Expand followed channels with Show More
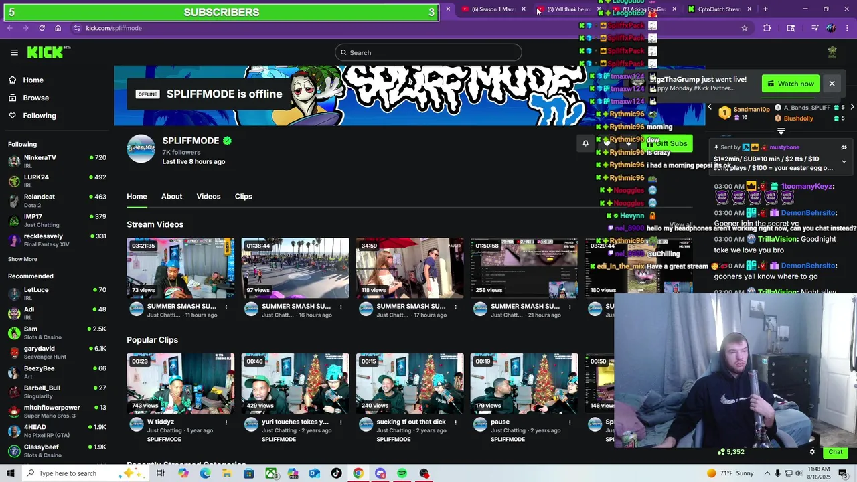 point(23,259)
